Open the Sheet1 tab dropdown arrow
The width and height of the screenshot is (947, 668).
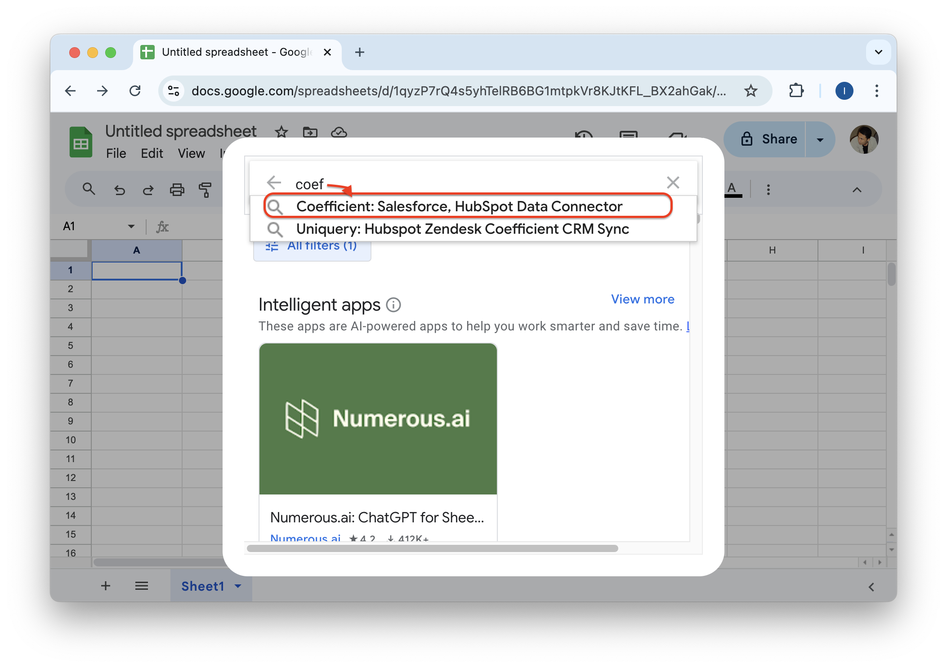pyautogui.click(x=238, y=586)
